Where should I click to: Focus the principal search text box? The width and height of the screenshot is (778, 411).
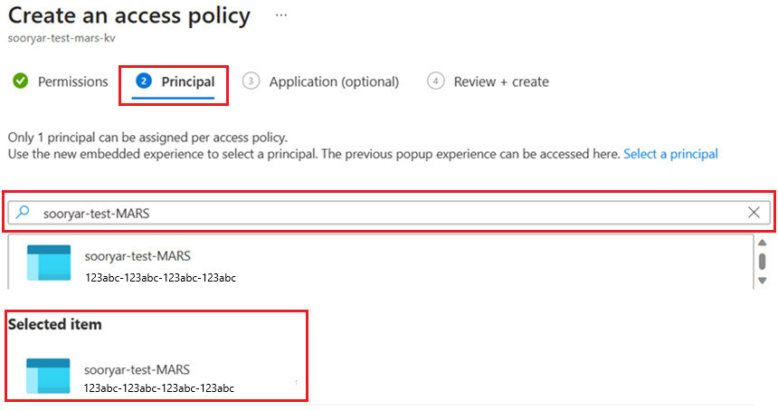(389, 213)
